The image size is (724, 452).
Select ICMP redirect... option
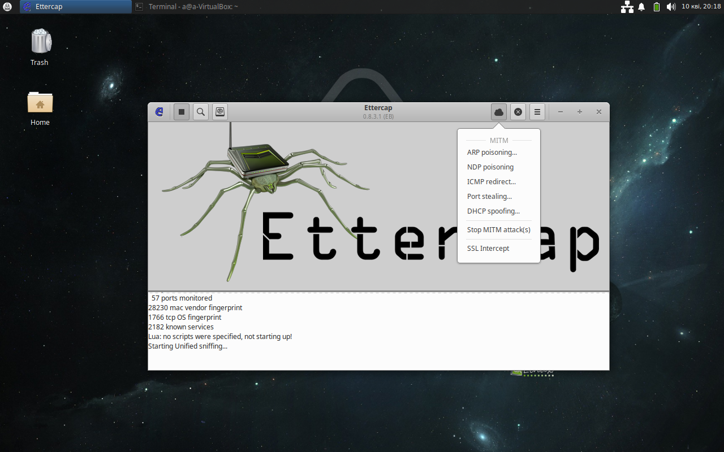pos(492,182)
